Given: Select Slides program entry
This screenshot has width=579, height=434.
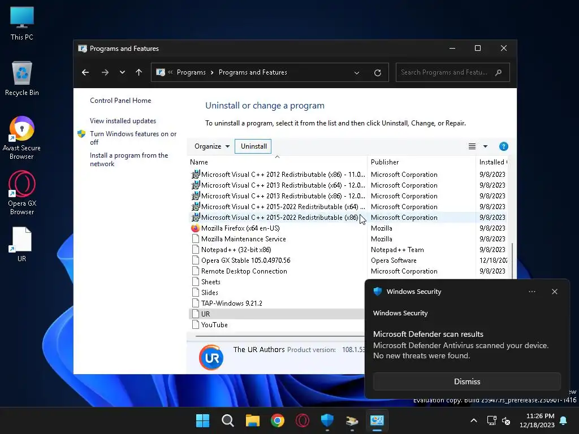Looking at the screenshot, I should click(x=277, y=292).
